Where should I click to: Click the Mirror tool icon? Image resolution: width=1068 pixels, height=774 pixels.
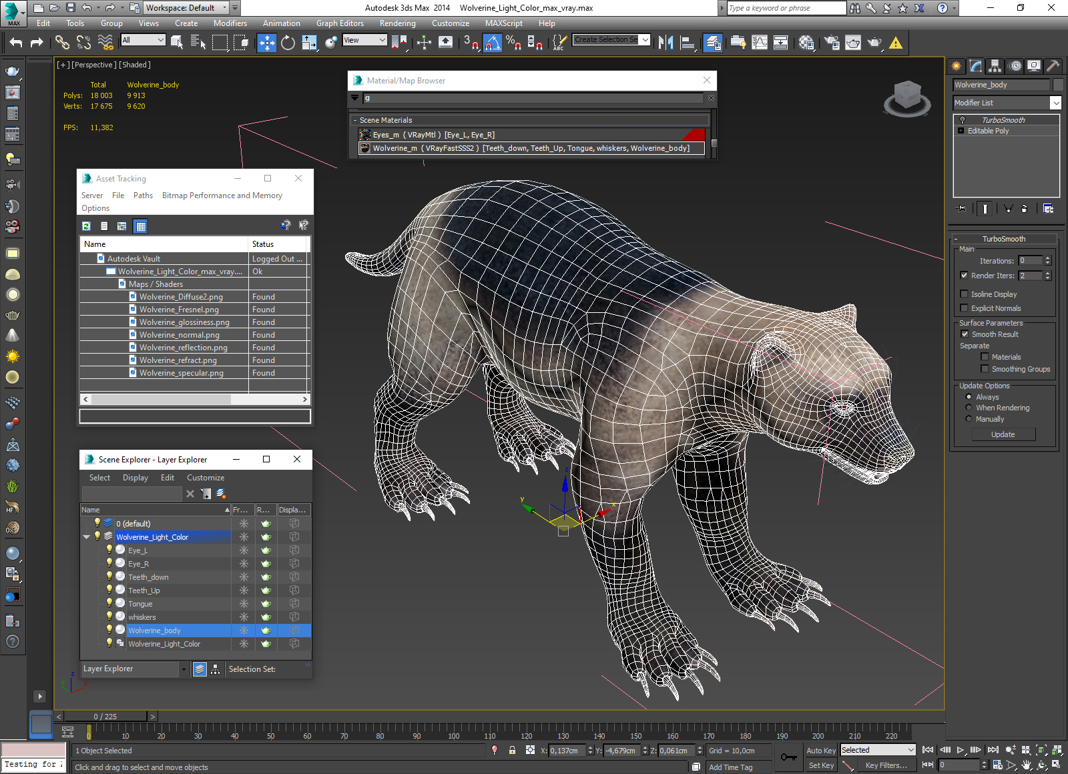665,43
